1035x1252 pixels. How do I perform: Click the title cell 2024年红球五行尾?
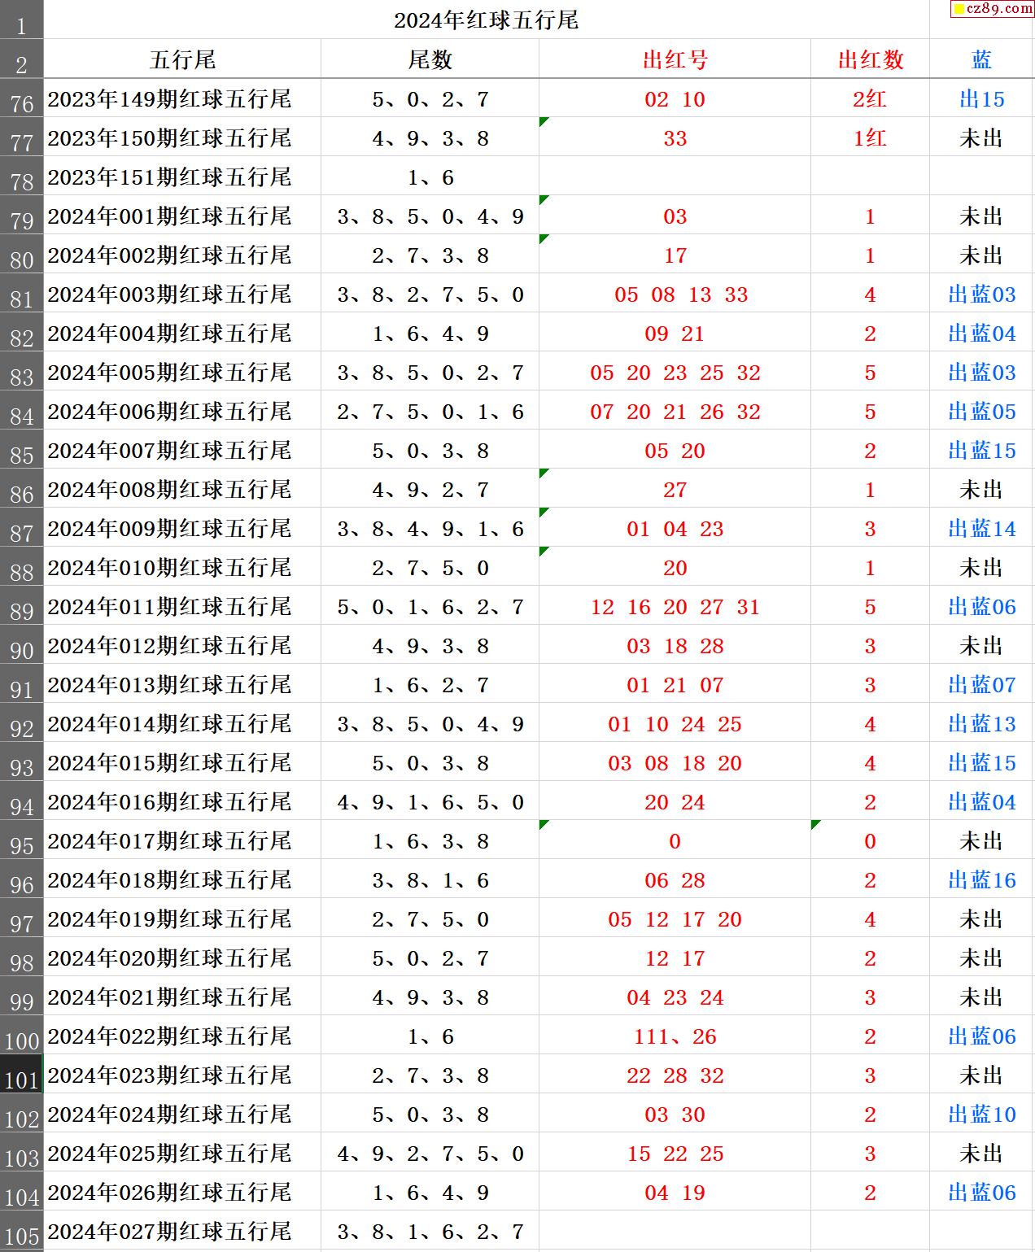(486, 20)
